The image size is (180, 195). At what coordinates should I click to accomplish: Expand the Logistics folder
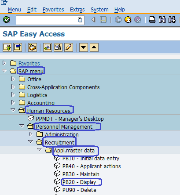pos(13,95)
